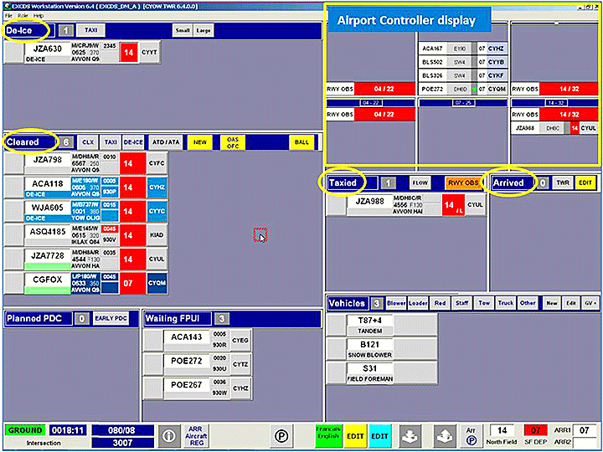The image size is (603, 452).
Task: Select the Blower vehicle type button
Action: click(396, 303)
